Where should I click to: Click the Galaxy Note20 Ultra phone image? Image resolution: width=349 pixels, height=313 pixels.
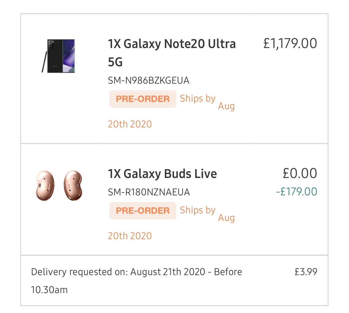tap(59, 56)
